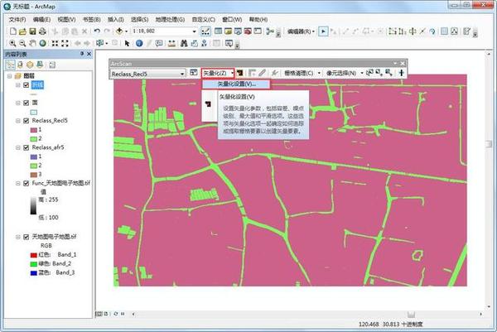Collapse the 图层 data frame node
497x332 pixels.
pyautogui.click(x=9, y=76)
